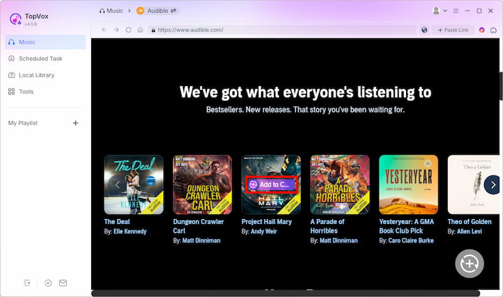Go back in embedded browser

coord(104,30)
